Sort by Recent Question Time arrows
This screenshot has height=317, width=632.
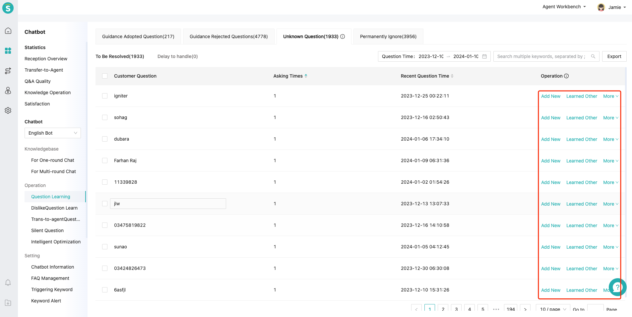[452, 76]
